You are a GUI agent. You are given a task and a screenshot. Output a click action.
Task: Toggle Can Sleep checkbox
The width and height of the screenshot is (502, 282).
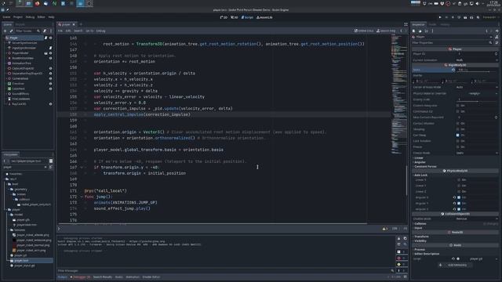(458, 136)
